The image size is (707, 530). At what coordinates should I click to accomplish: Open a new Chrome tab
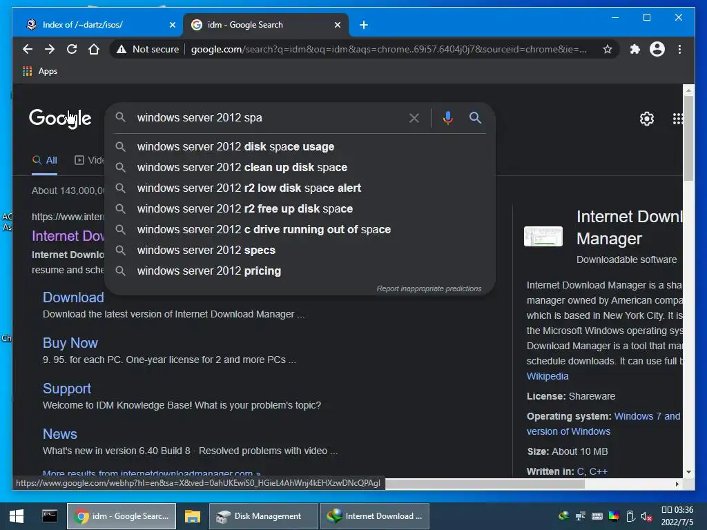point(363,25)
